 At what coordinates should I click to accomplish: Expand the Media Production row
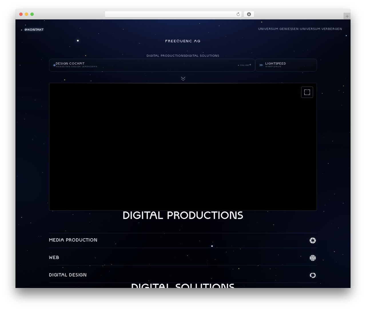coord(183,241)
